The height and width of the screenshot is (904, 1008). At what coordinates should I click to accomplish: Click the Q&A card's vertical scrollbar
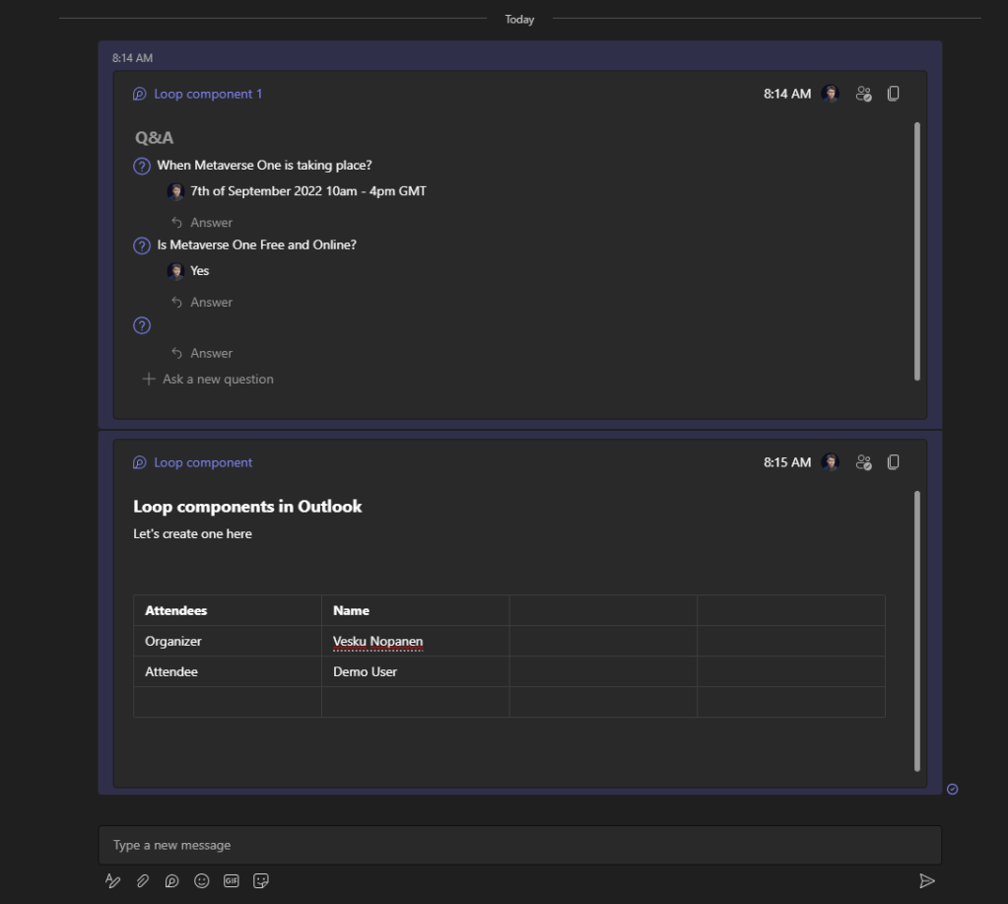point(917,251)
